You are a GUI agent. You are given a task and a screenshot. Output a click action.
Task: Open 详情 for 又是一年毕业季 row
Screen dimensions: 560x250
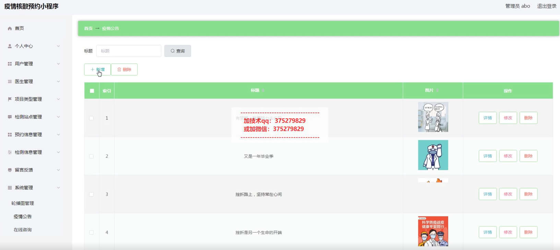point(488,156)
